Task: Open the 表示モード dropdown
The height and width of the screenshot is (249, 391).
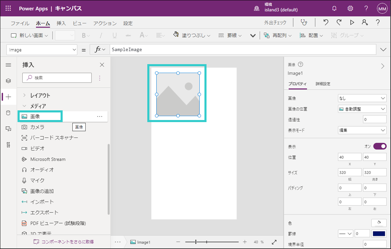Action: tap(362, 130)
